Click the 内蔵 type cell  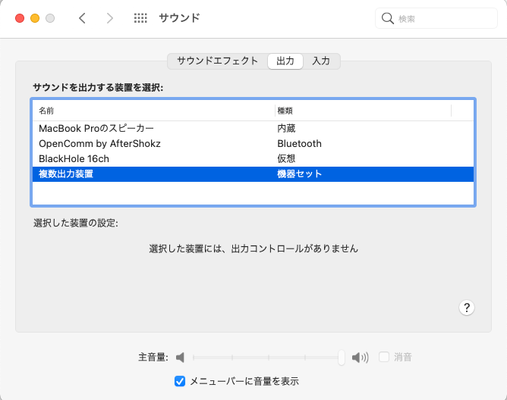tap(286, 129)
